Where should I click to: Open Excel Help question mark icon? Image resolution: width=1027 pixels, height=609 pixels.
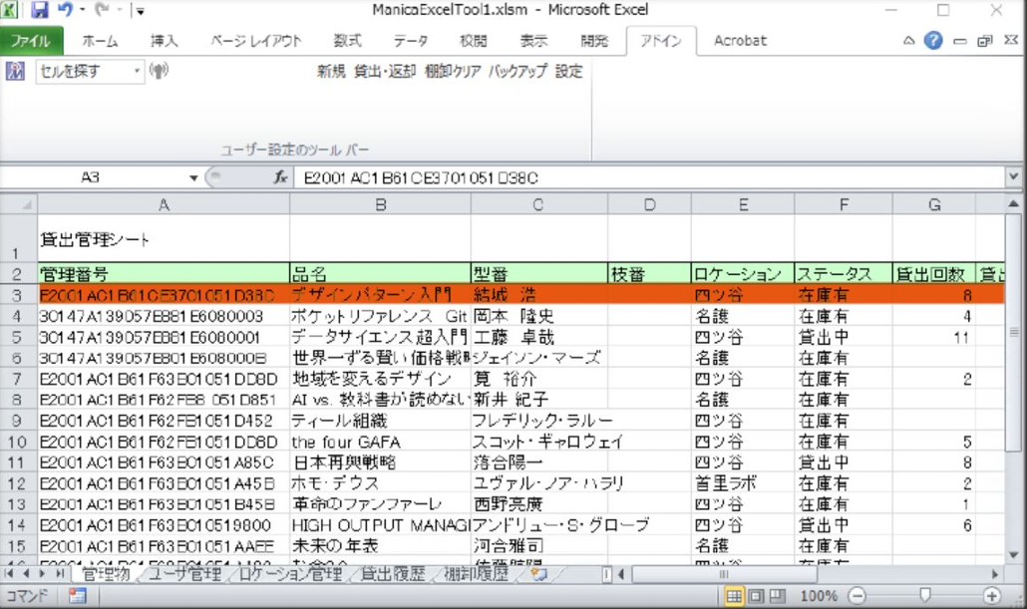click(933, 41)
